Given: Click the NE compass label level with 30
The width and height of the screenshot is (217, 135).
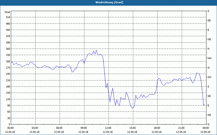Looking at the screenshot, I should pos(209,115).
